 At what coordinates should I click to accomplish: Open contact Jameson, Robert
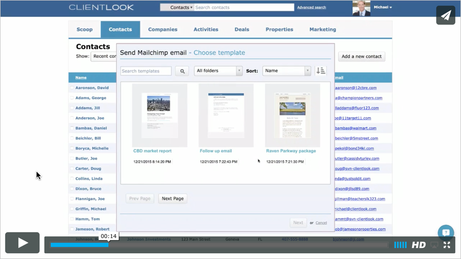tap(92, 229)
